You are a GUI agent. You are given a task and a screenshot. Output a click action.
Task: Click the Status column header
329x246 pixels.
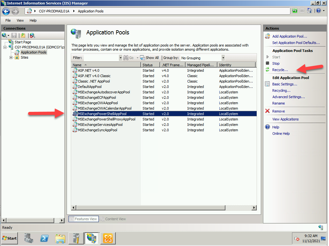150,65
